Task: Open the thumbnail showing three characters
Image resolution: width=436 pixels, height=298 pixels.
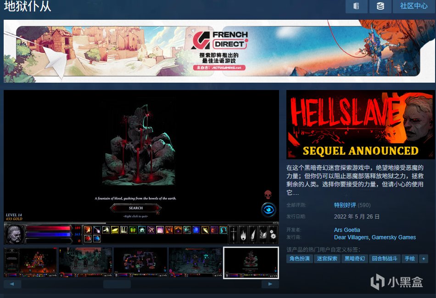Action: (x=86, y=262)
